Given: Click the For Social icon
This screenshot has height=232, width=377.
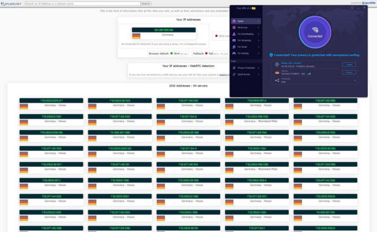Looking at the screenshot, I should click(234, 47).
